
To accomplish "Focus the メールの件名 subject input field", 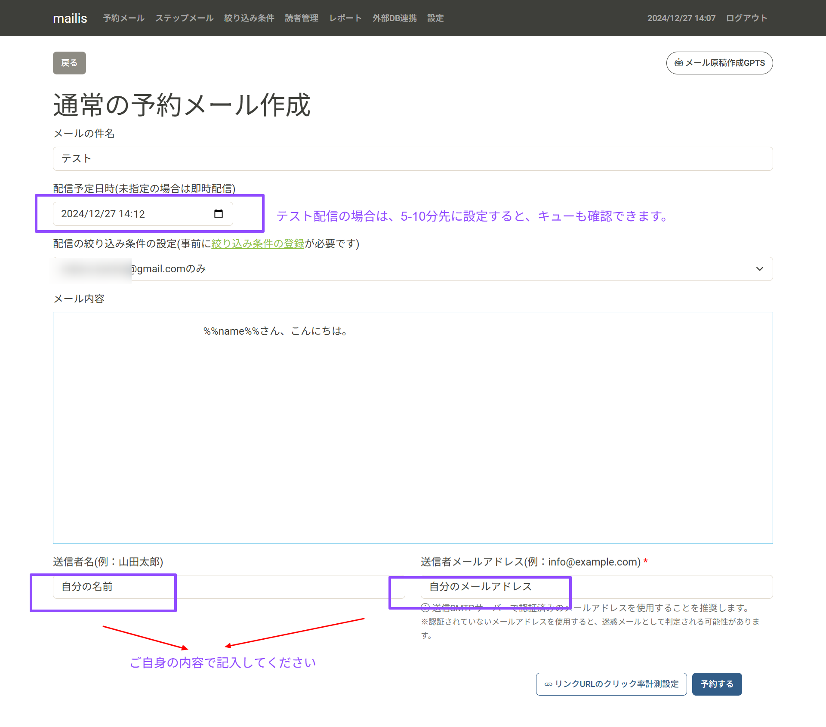I will (412, 159).
